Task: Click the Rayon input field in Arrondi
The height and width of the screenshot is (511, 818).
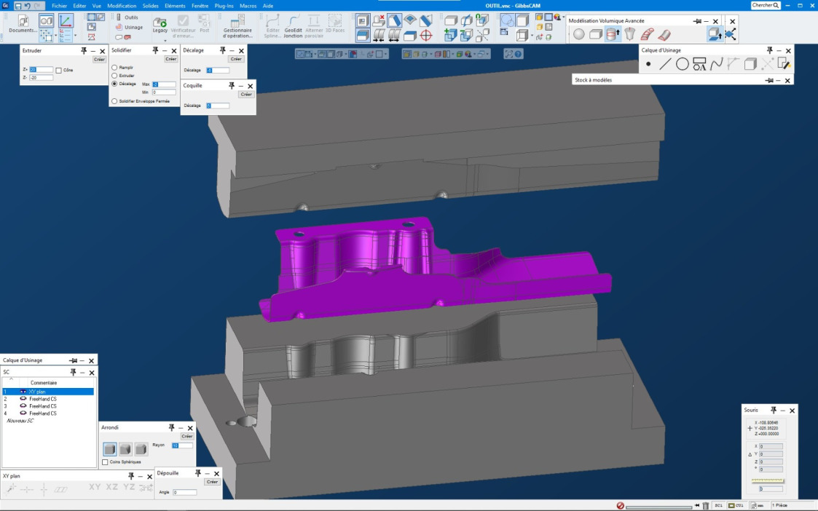Action: point(182,445)
